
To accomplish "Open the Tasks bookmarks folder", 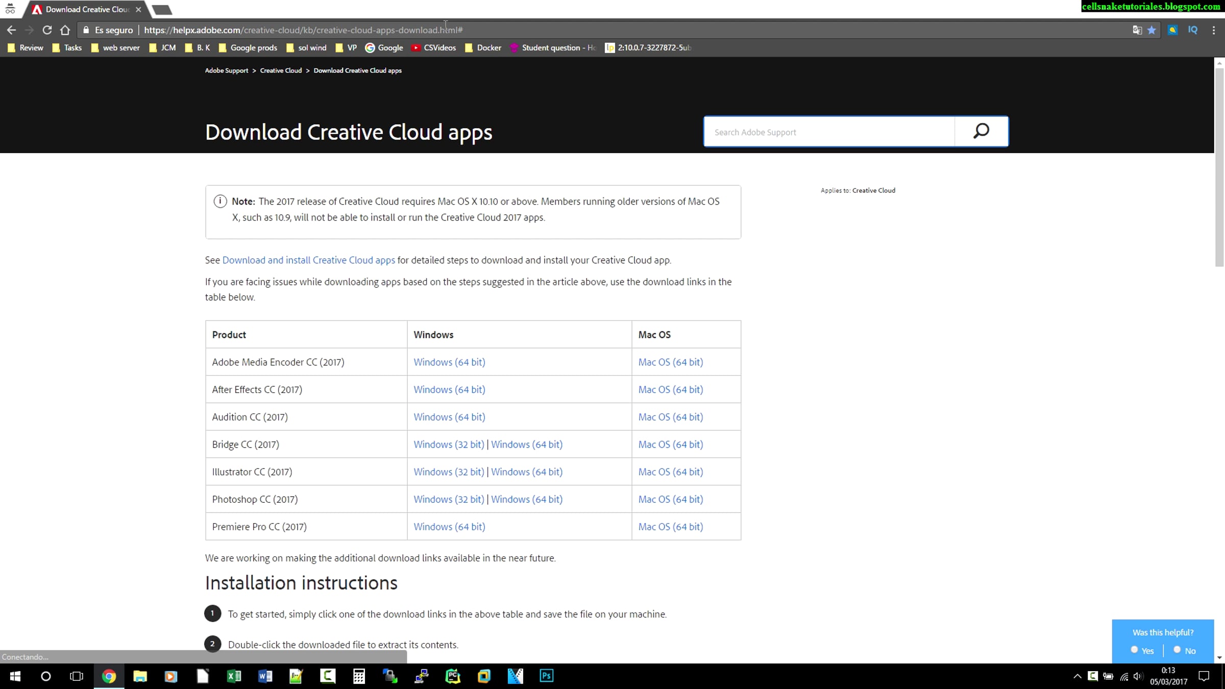I will (67, 47).
